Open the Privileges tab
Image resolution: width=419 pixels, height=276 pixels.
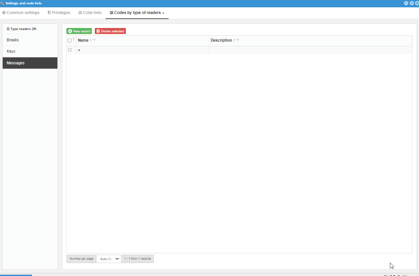(x=59, y=13)
